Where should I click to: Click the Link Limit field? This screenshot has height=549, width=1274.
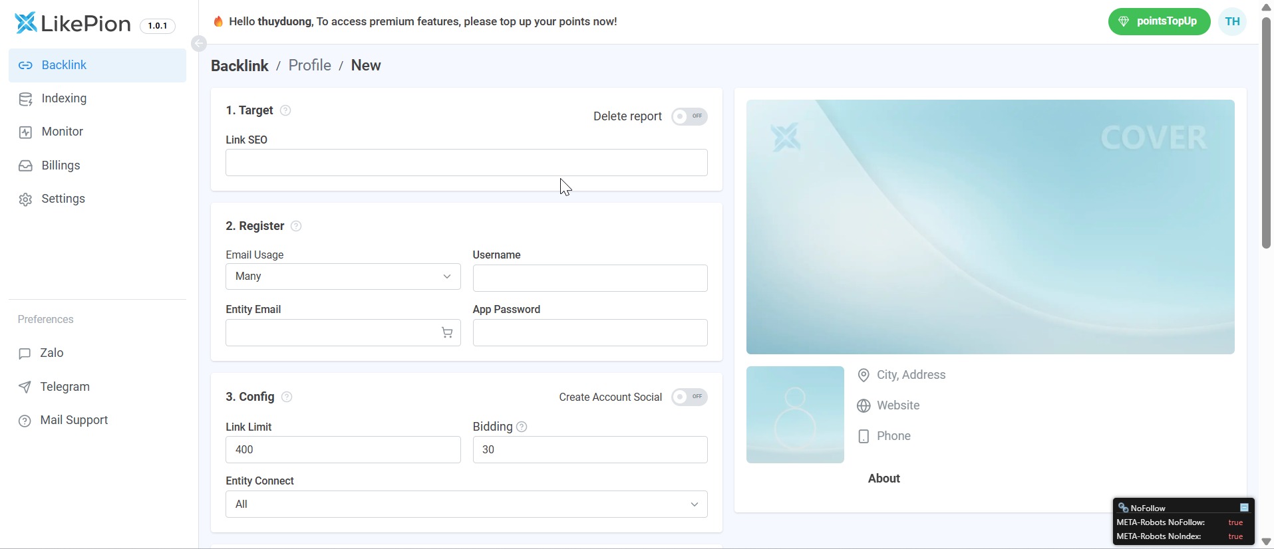coord(343,449)
